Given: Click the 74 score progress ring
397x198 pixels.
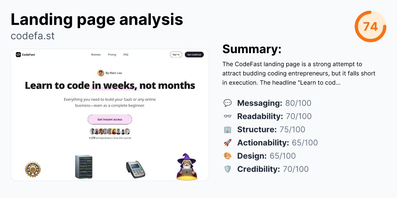Looking at the screenshot, I should point(371,26).
